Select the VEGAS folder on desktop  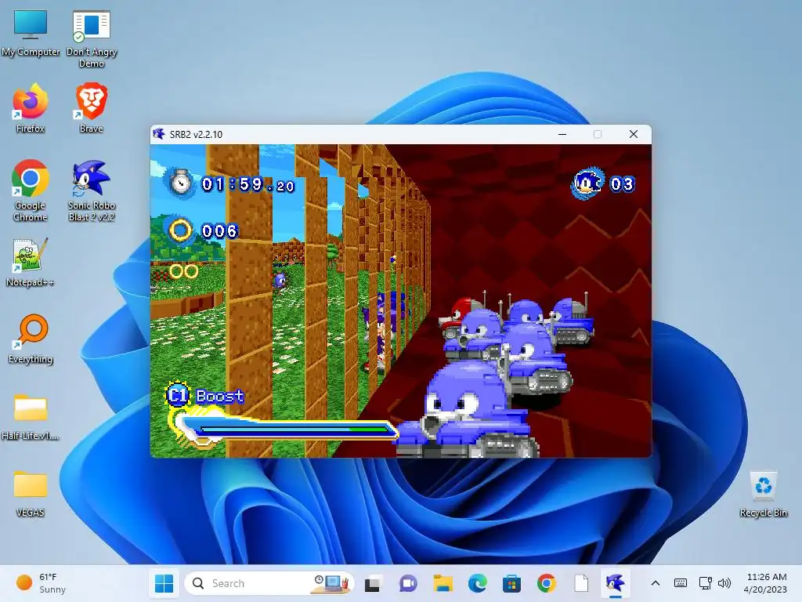pyautogui.click(x=31, y=492)
